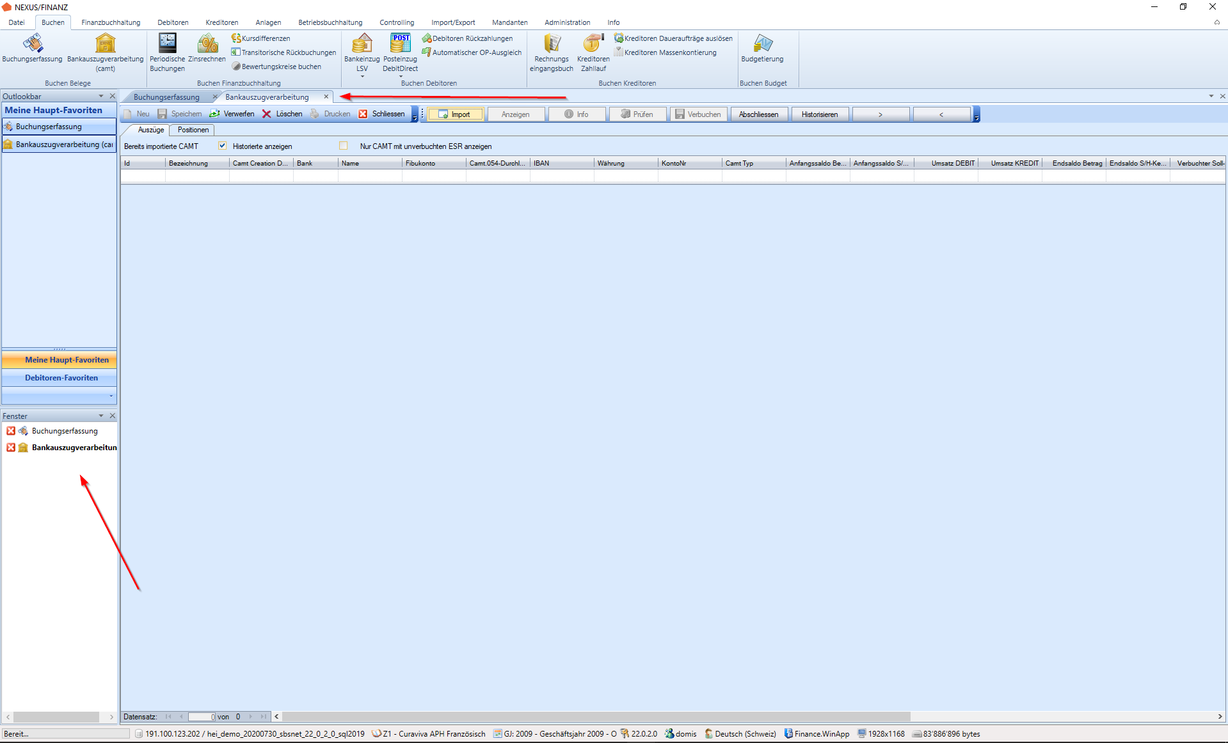1228x743 pixels.
Task: Click the Prüfen button
Action: (637, 114)
